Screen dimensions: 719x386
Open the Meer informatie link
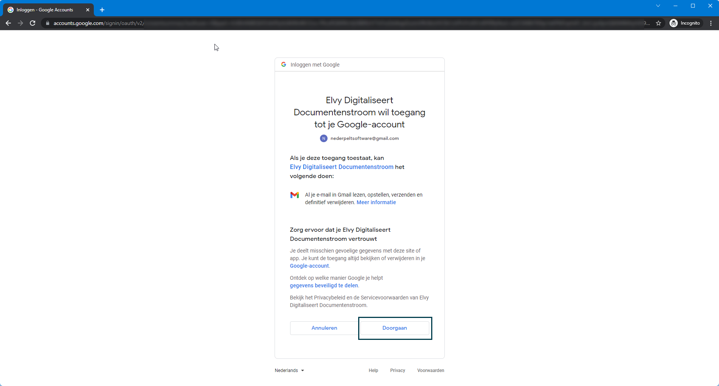tap(376, 202)
